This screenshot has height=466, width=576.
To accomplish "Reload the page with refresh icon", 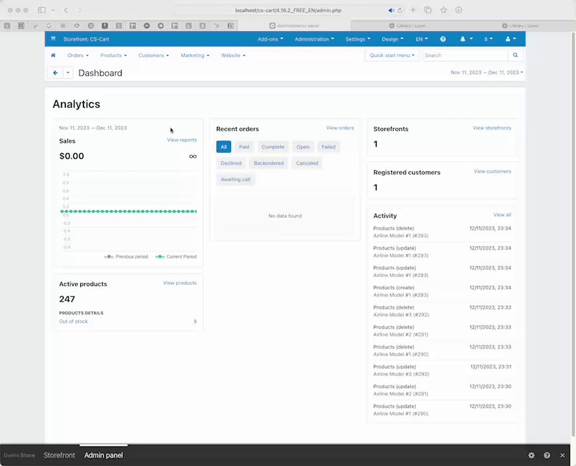I will tap(400, 10).
